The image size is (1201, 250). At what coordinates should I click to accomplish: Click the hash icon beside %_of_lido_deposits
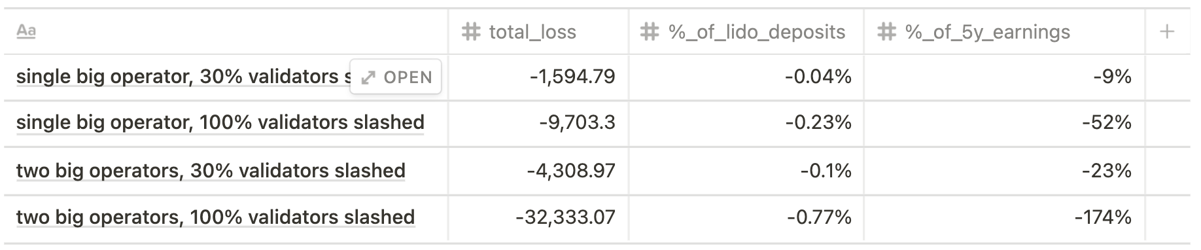click(649, 31)
